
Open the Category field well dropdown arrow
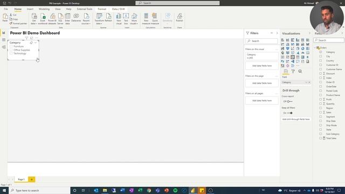[306, 82]
